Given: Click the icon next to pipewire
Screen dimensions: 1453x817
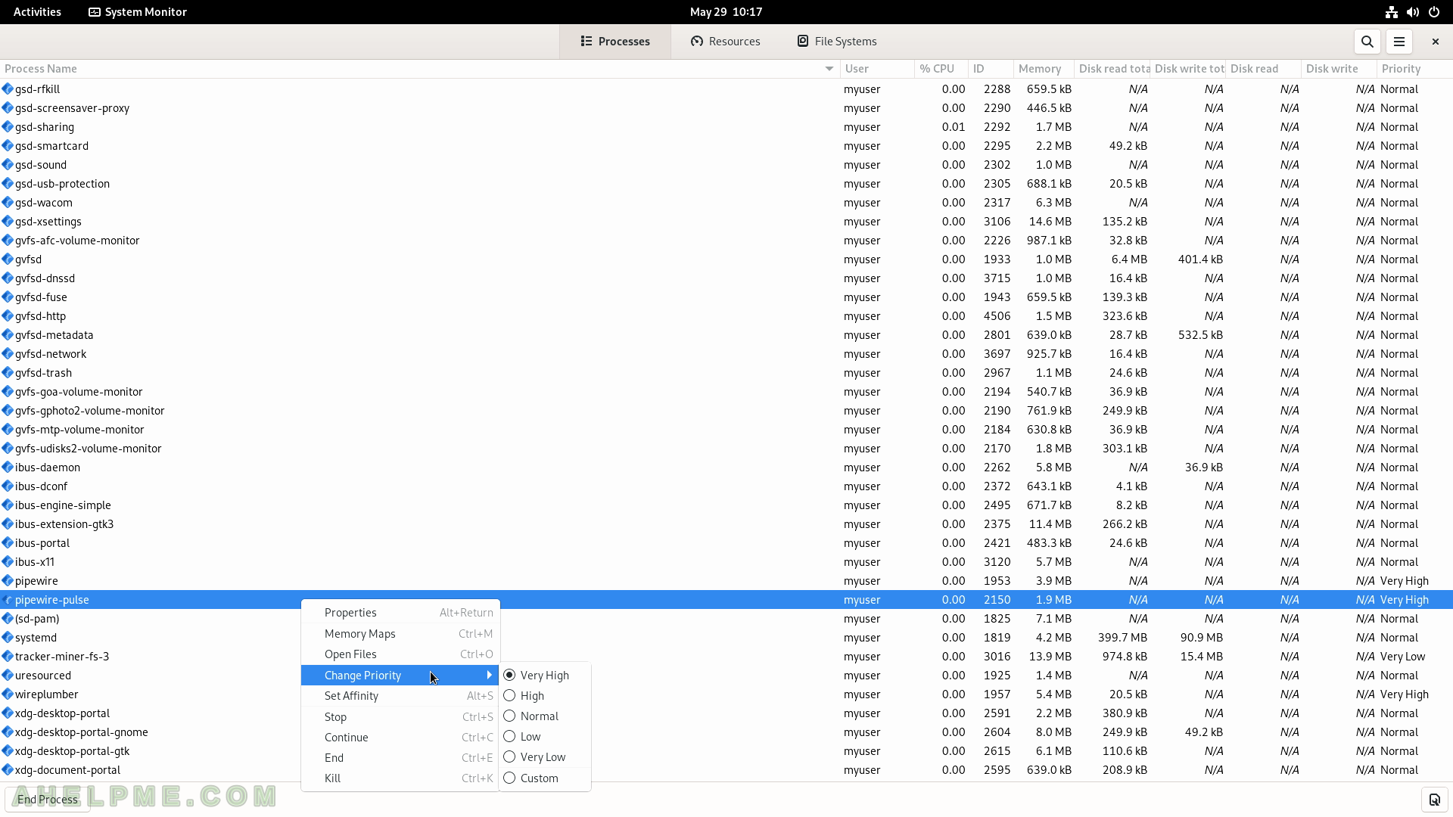Looking at the screenshot, I should point(8,581).
